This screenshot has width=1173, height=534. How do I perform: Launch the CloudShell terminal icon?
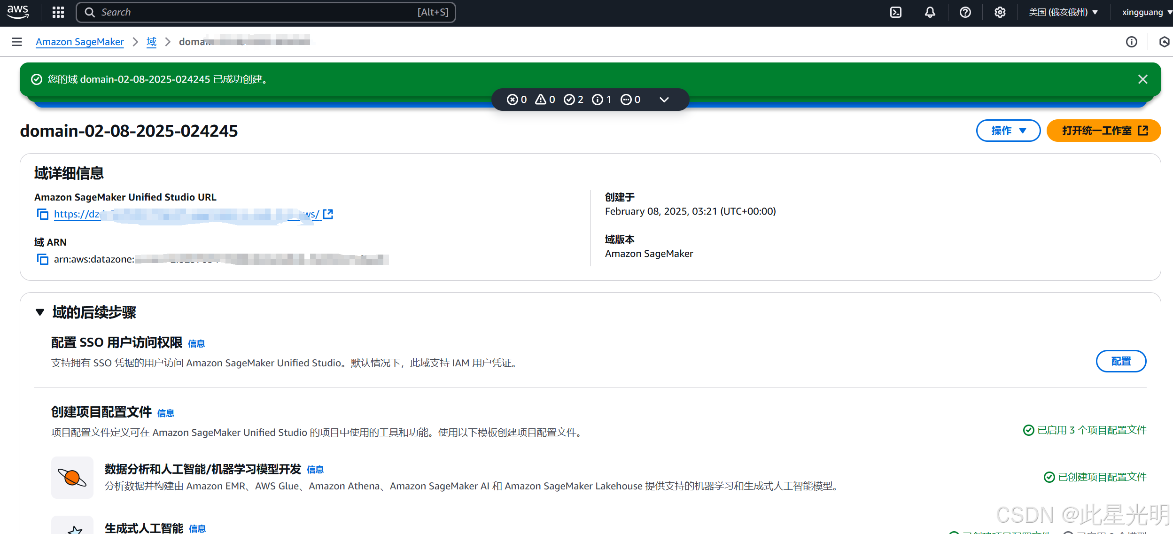tap(895, 12)
